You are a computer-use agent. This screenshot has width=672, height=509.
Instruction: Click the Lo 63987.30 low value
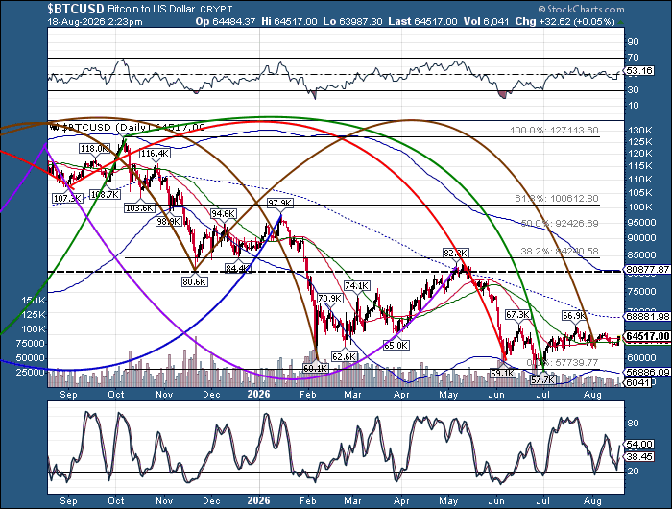click(352, 21)
